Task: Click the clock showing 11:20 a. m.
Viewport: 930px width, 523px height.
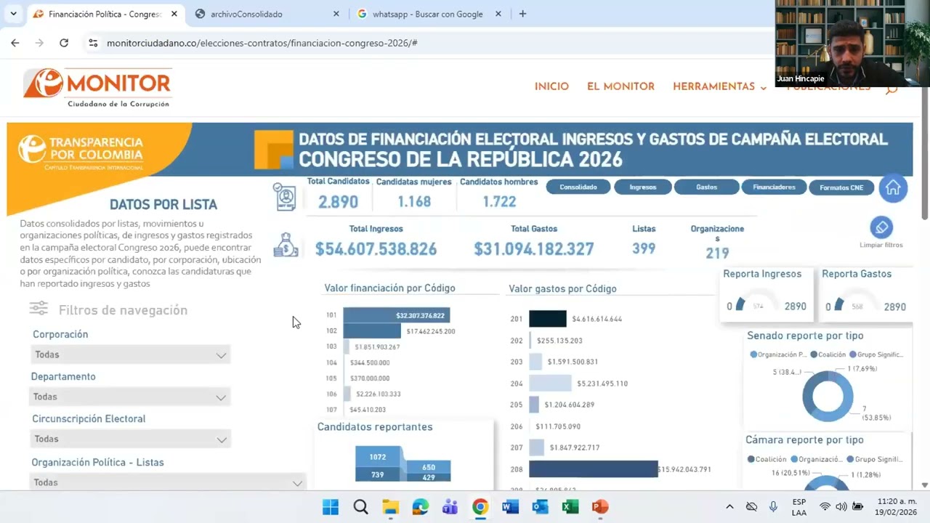Action: 897,501
